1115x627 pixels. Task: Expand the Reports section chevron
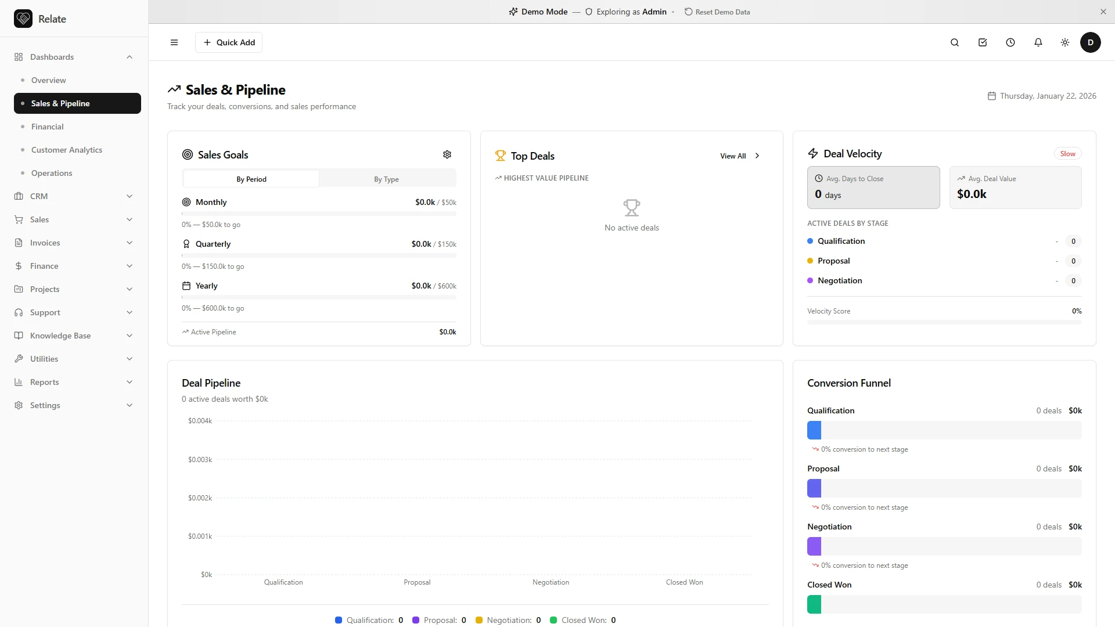coord(130,382)
